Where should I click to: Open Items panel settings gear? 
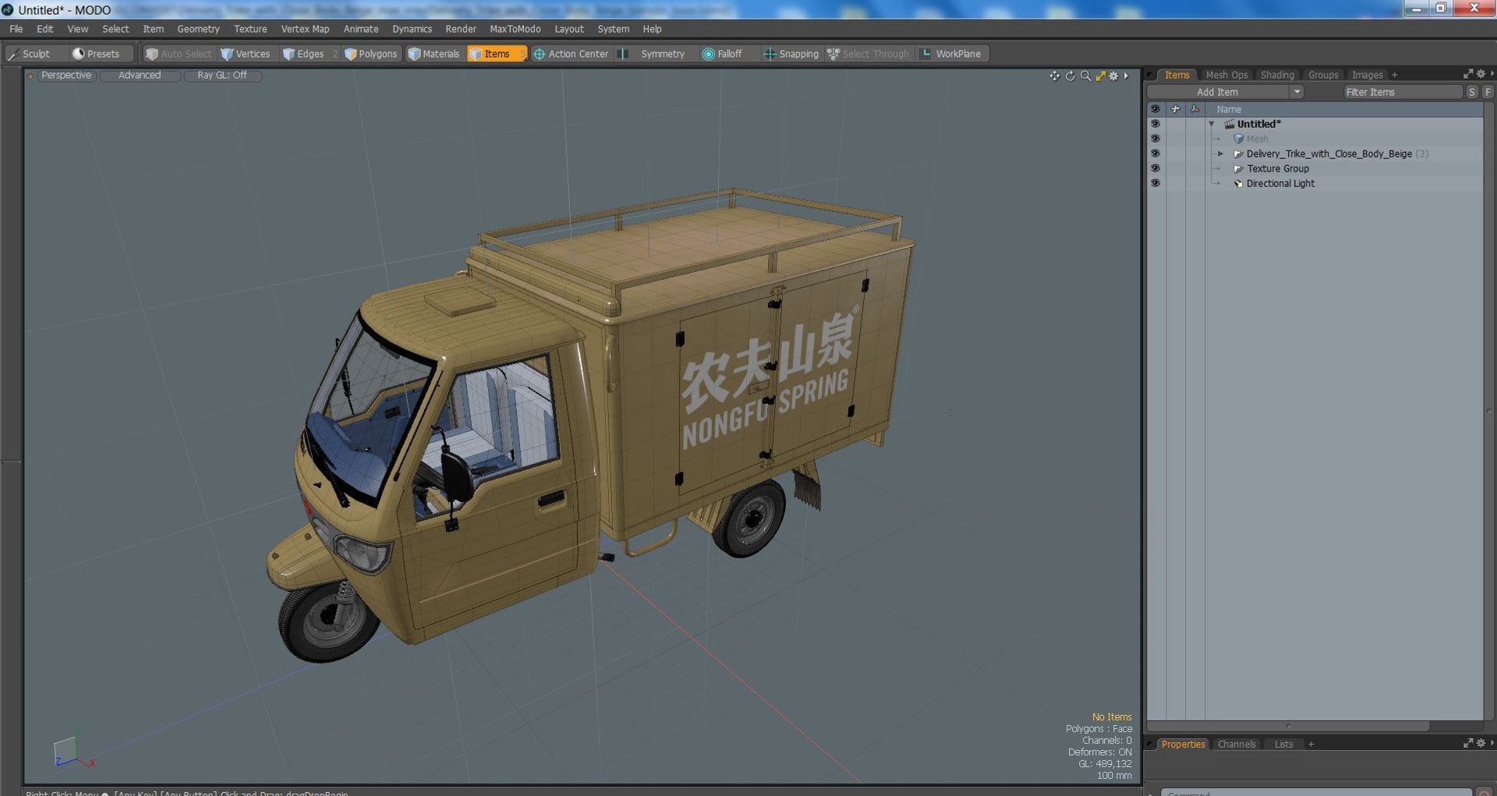pyautogui.click(x=1481, y=74)
